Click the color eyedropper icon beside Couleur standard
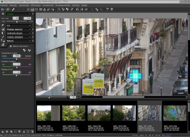Viewport: 190px width, 137px height. pos(3,37)
